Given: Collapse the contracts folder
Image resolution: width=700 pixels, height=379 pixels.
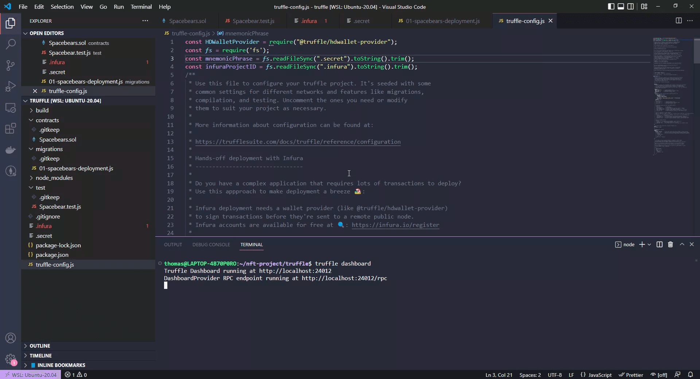Looking at the screenshot, I should pos(88,120).
